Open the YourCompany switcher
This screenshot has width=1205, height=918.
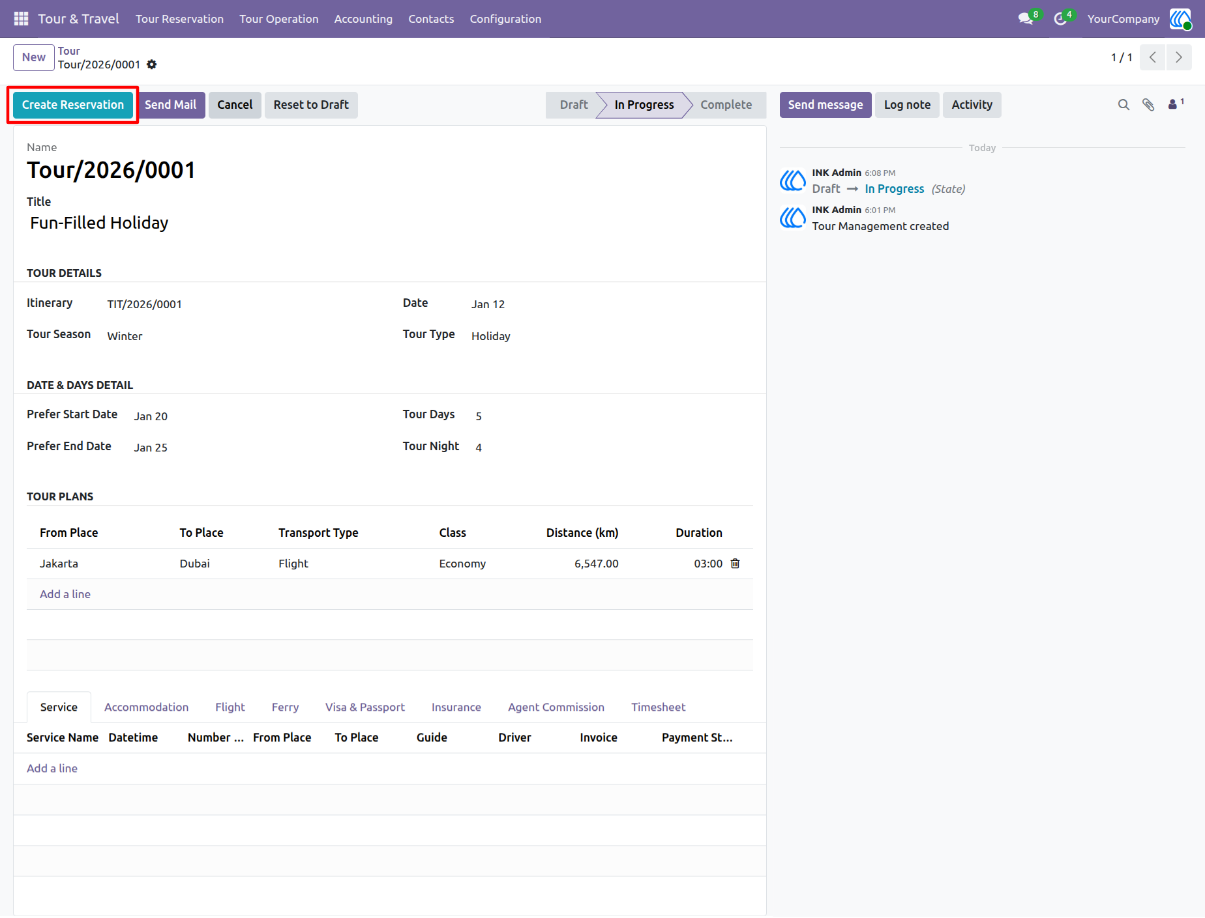click(x=1123, y=19)
